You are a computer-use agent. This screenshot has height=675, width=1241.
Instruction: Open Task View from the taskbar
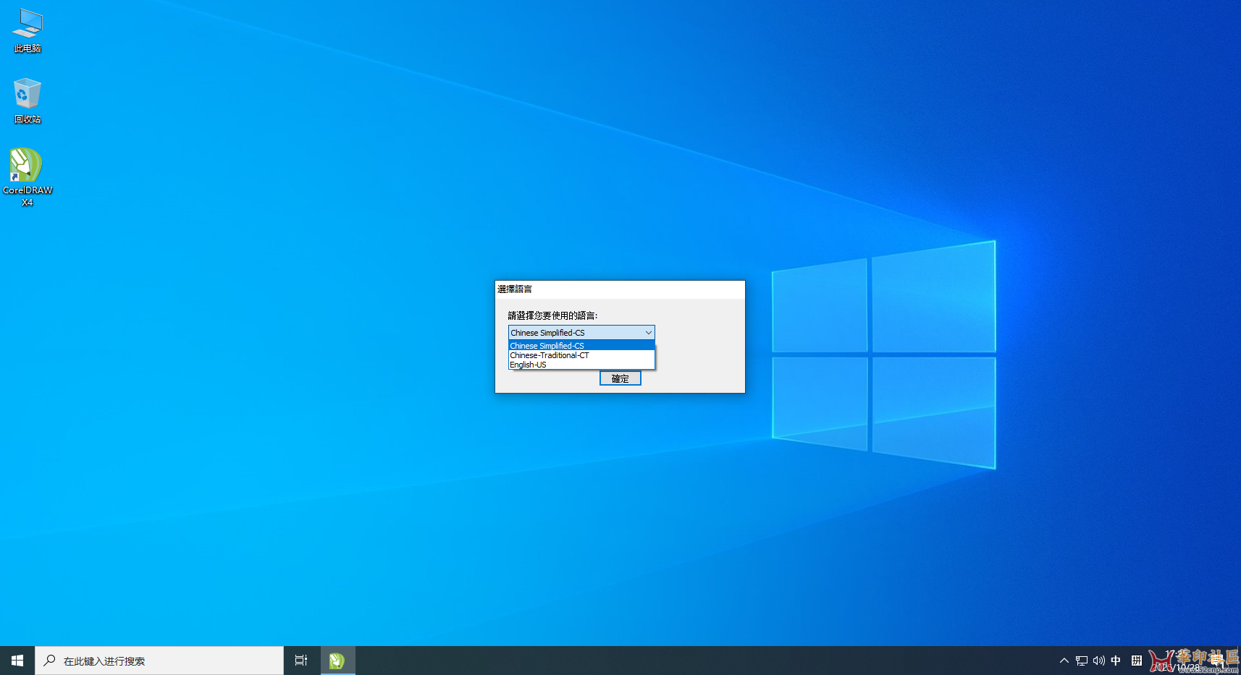300,660
